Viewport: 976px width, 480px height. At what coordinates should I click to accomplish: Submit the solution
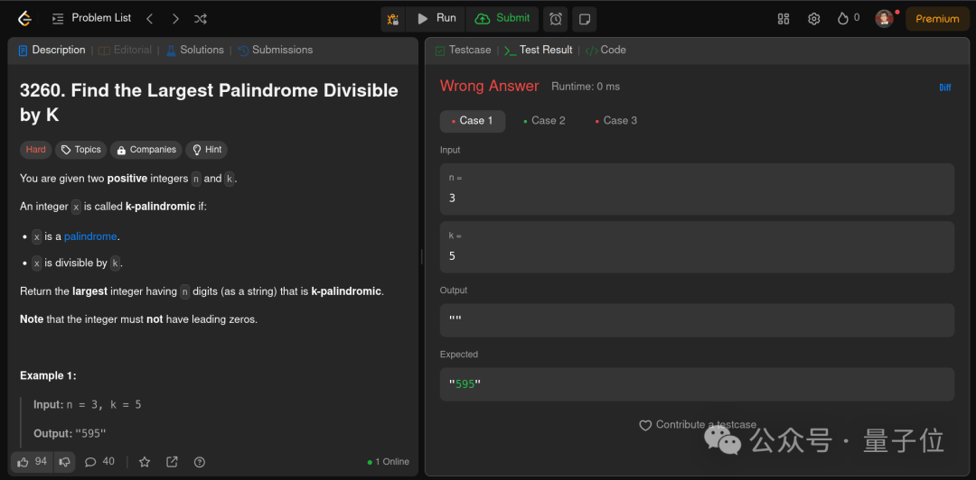pos(502,19)
